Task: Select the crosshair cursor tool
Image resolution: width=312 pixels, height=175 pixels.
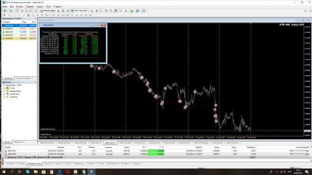Action: (9, 15)
